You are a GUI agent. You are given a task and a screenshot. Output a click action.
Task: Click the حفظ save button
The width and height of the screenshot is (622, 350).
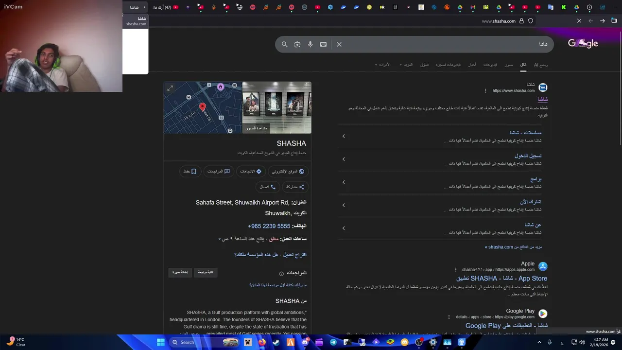[x=190, y=172]
